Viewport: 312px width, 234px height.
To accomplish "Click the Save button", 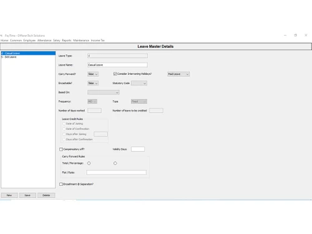I will click(27, 195).
